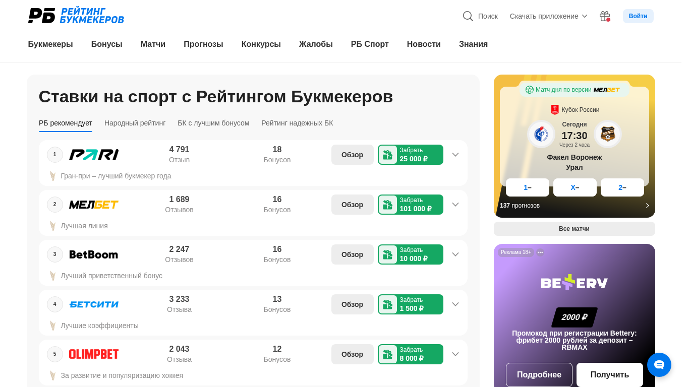The height and width of the screenshot is (387, 689).
Task: Click the Bettery logo in the ad
Action: [575, 282]
